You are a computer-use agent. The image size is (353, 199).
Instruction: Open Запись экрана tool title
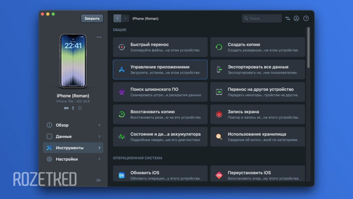[243, 112]
